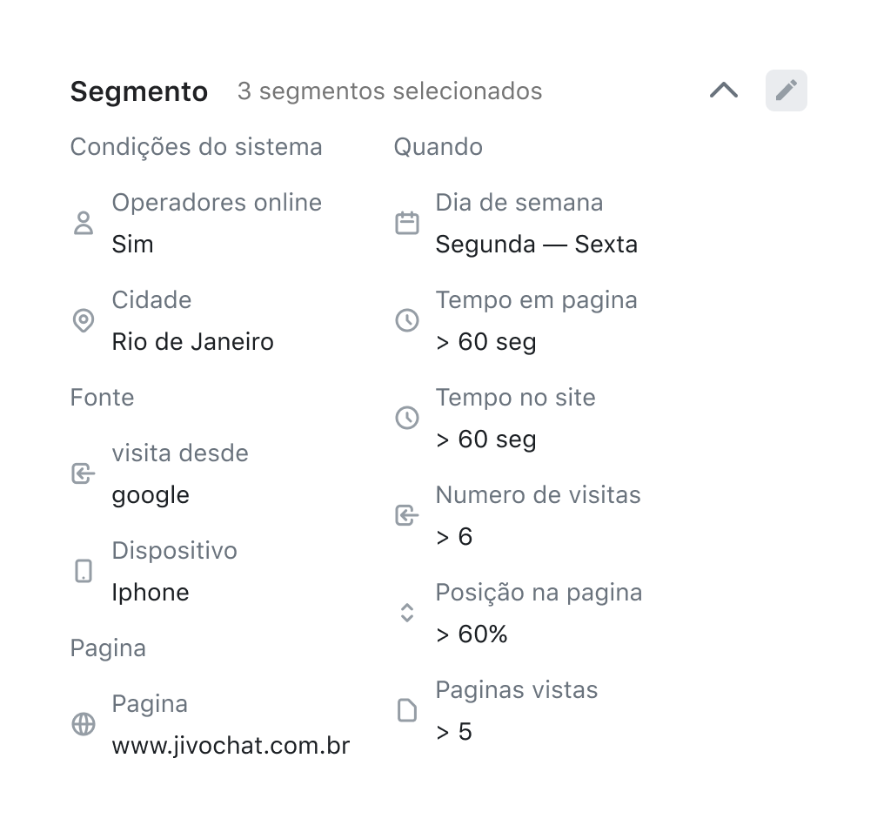Click the document icon beside Paginas vistas
The width and height of the screenshot is (877, 832).
[x=407, y=710]
